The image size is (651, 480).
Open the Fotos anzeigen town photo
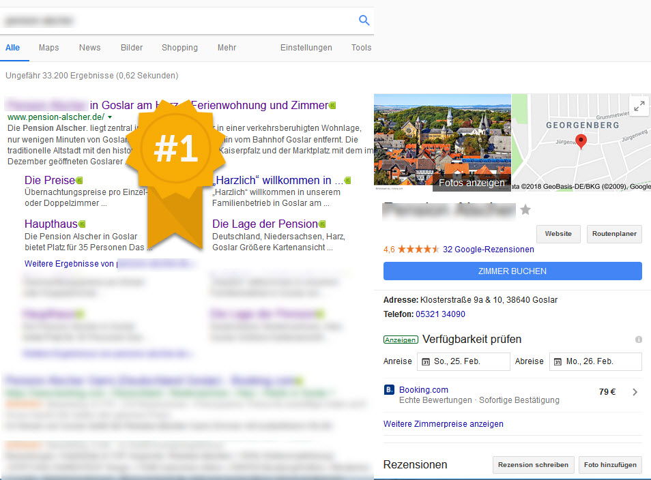click(443, 142)
